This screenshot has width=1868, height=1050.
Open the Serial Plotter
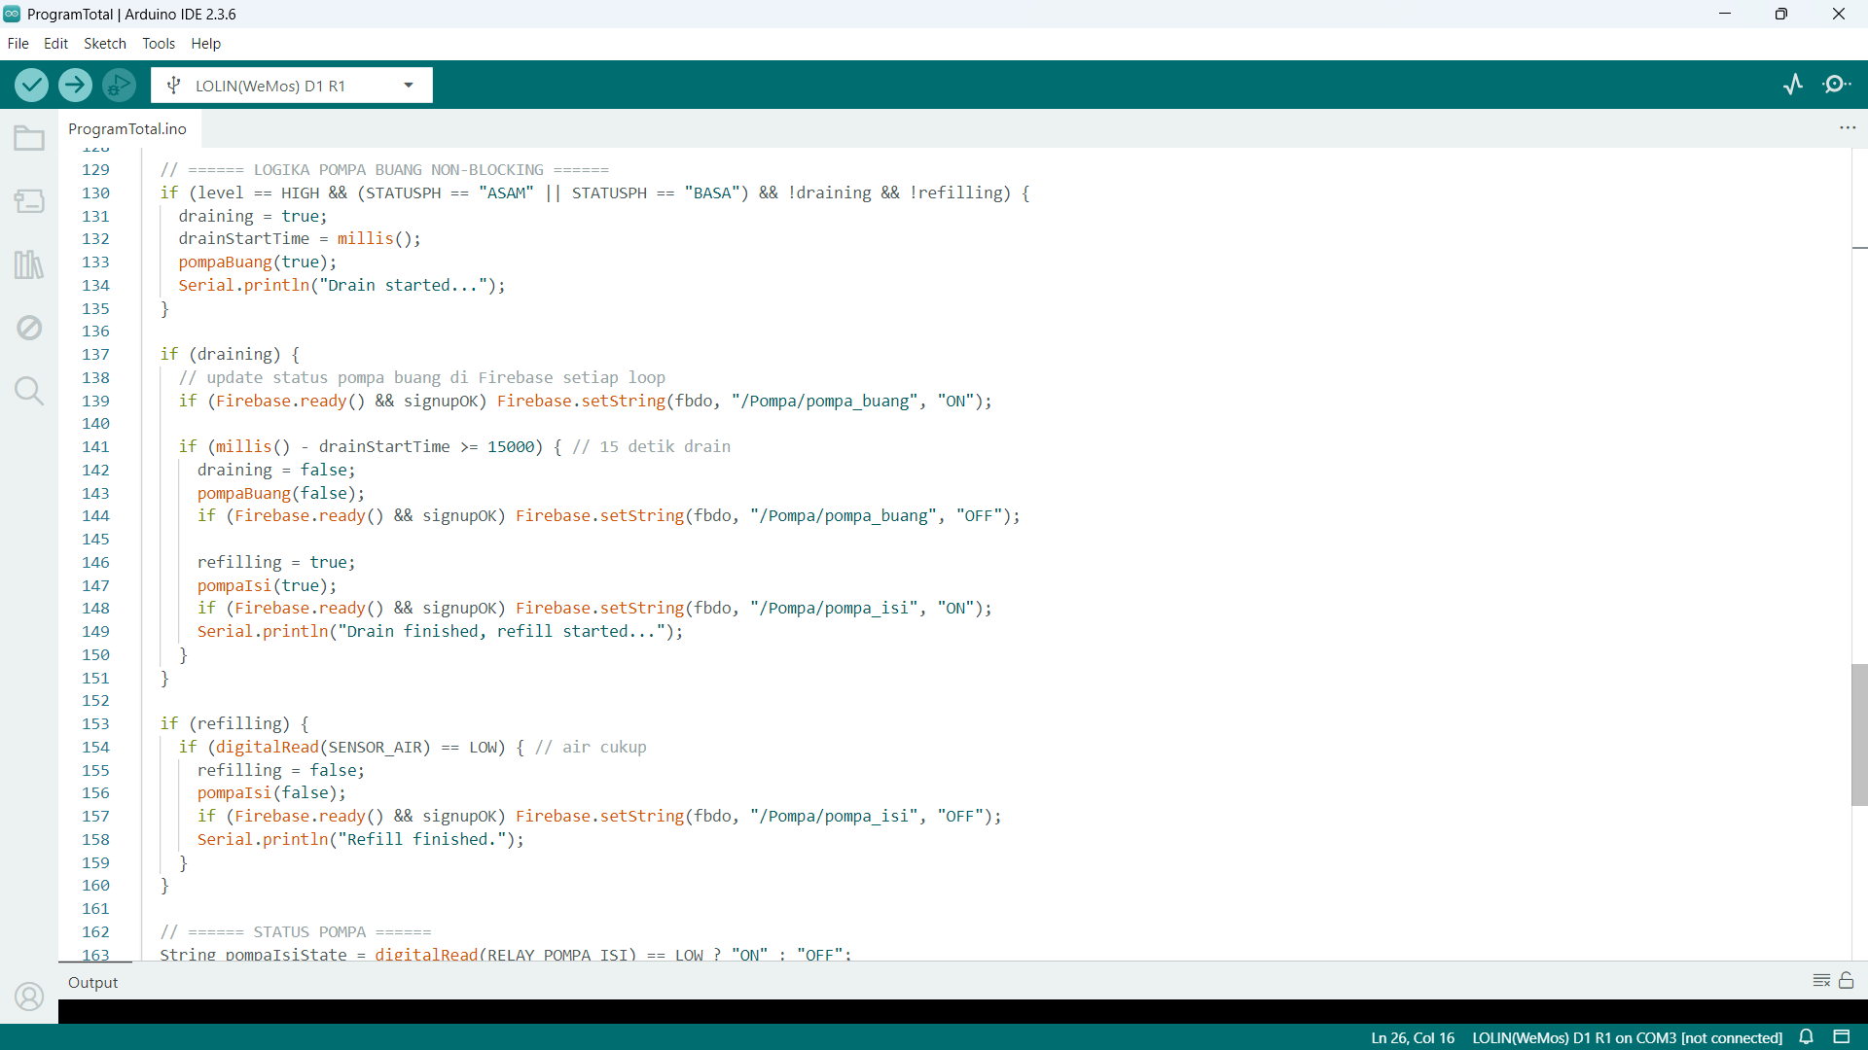[x=1793, y=85]
